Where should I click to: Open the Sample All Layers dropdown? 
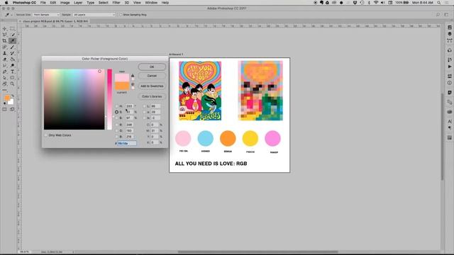(94, 14)
